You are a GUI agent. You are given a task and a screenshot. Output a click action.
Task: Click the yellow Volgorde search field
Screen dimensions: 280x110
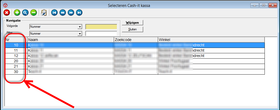coord(101,27)
